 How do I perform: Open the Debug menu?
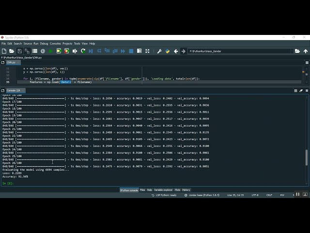(x=44, y=43)
